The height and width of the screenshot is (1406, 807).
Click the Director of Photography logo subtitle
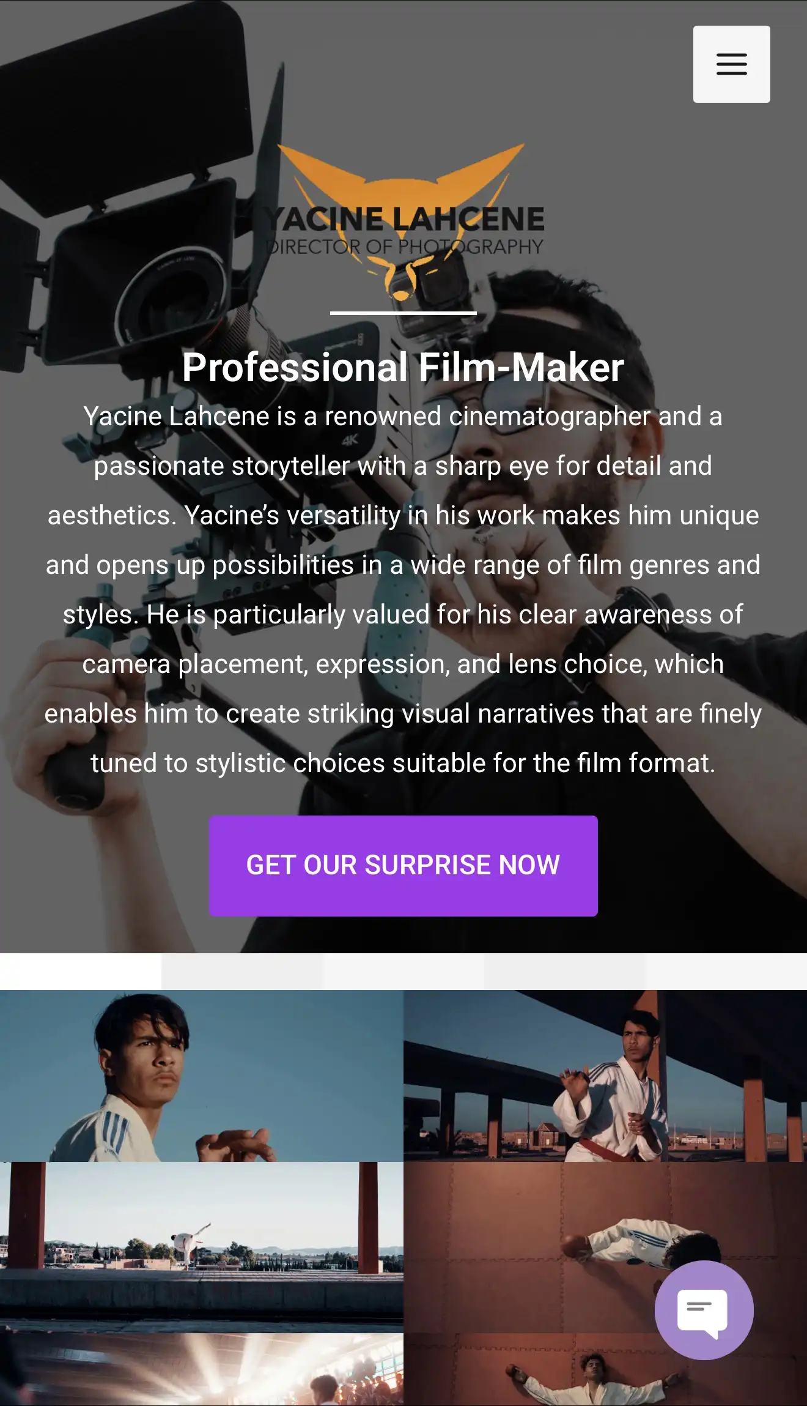[404, 247]
